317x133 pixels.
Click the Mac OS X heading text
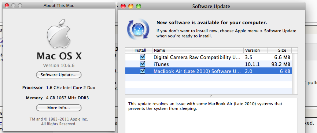[59, 56]
